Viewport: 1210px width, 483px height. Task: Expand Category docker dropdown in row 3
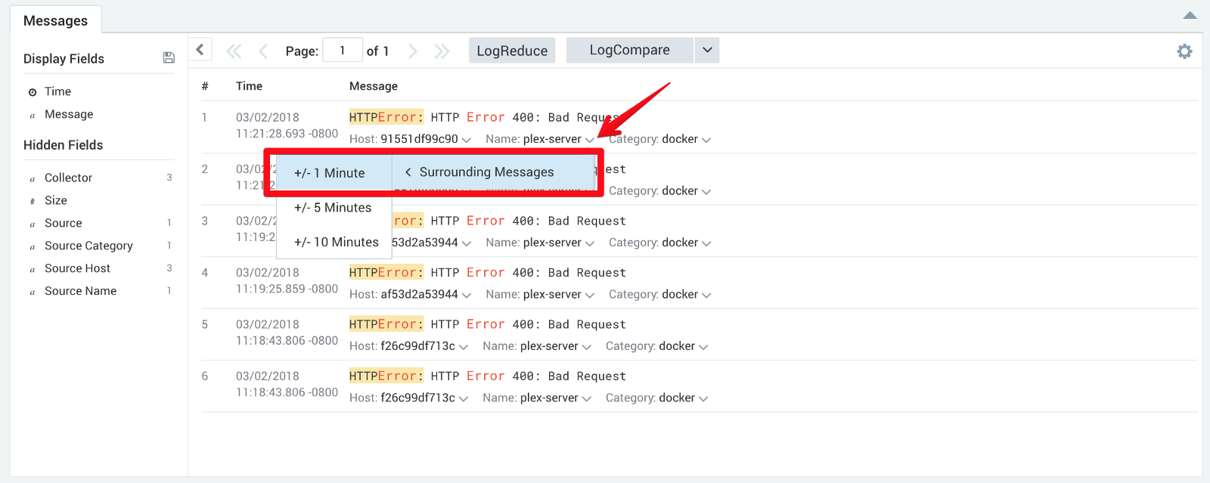pyautogui.click(x=706, y=243)
